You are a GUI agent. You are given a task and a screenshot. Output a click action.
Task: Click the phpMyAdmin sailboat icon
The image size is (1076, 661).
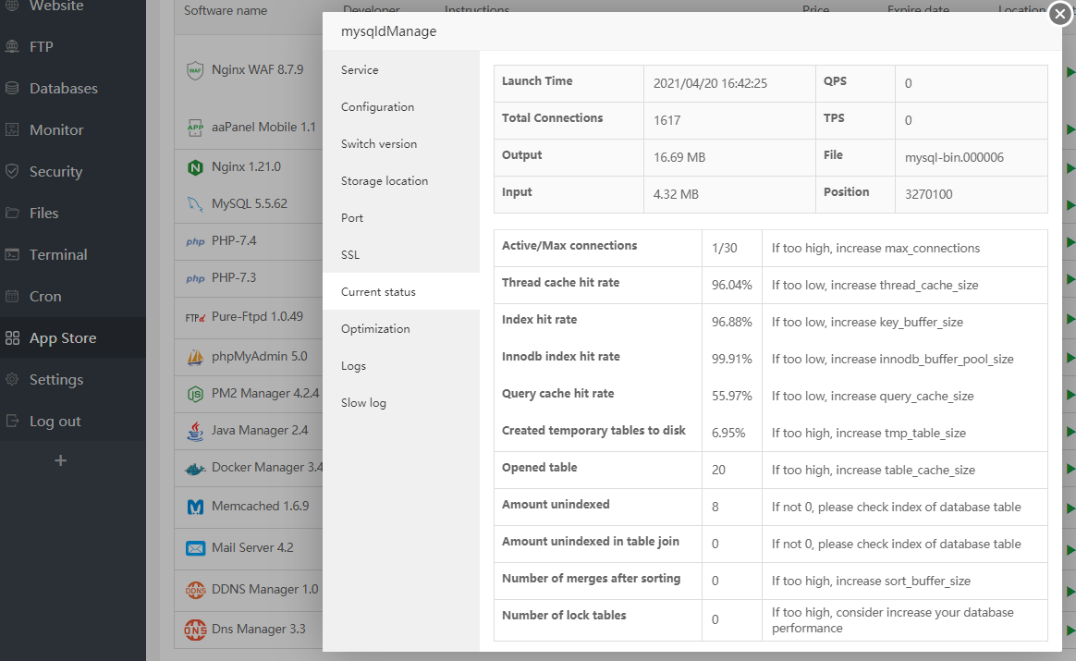click(x=195, y=357)
